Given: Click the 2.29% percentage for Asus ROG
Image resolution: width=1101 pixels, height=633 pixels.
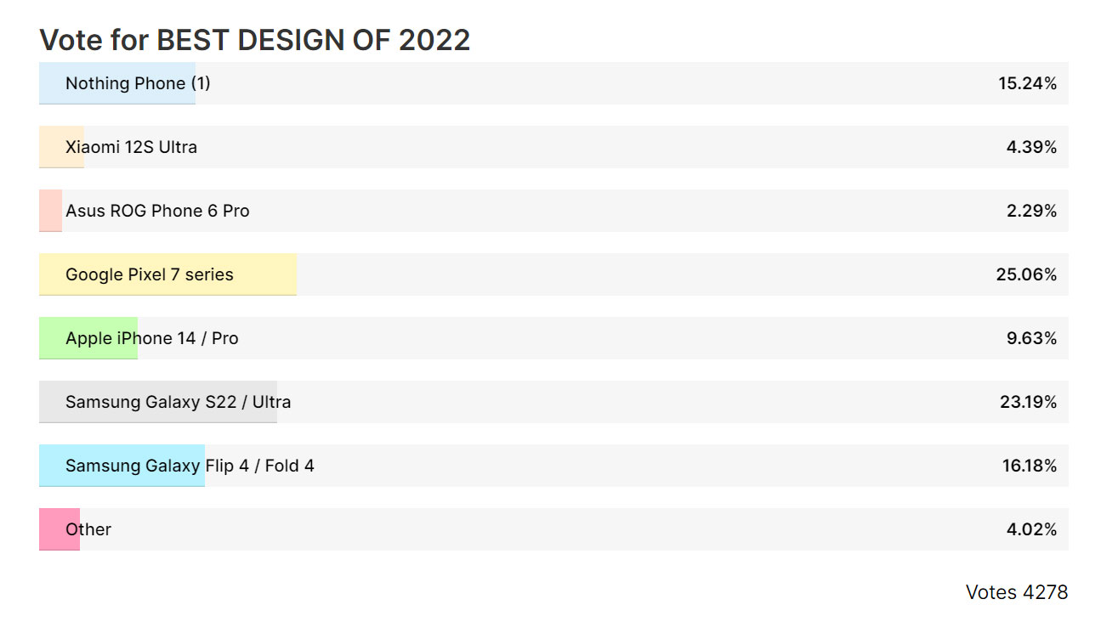Looking at the screenshot, I should pos(1031,211).
